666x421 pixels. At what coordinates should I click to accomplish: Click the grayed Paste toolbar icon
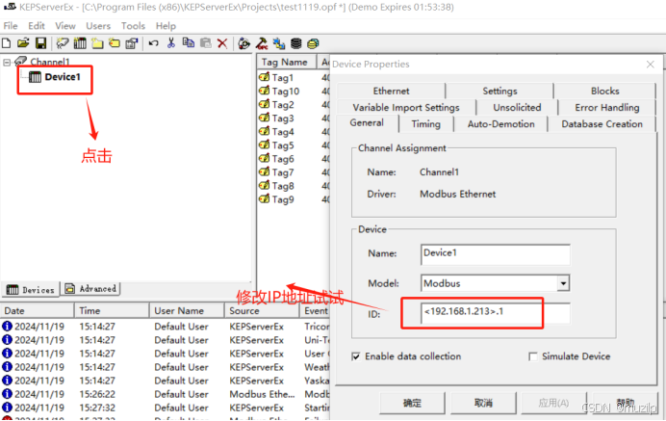click(206, 43)
